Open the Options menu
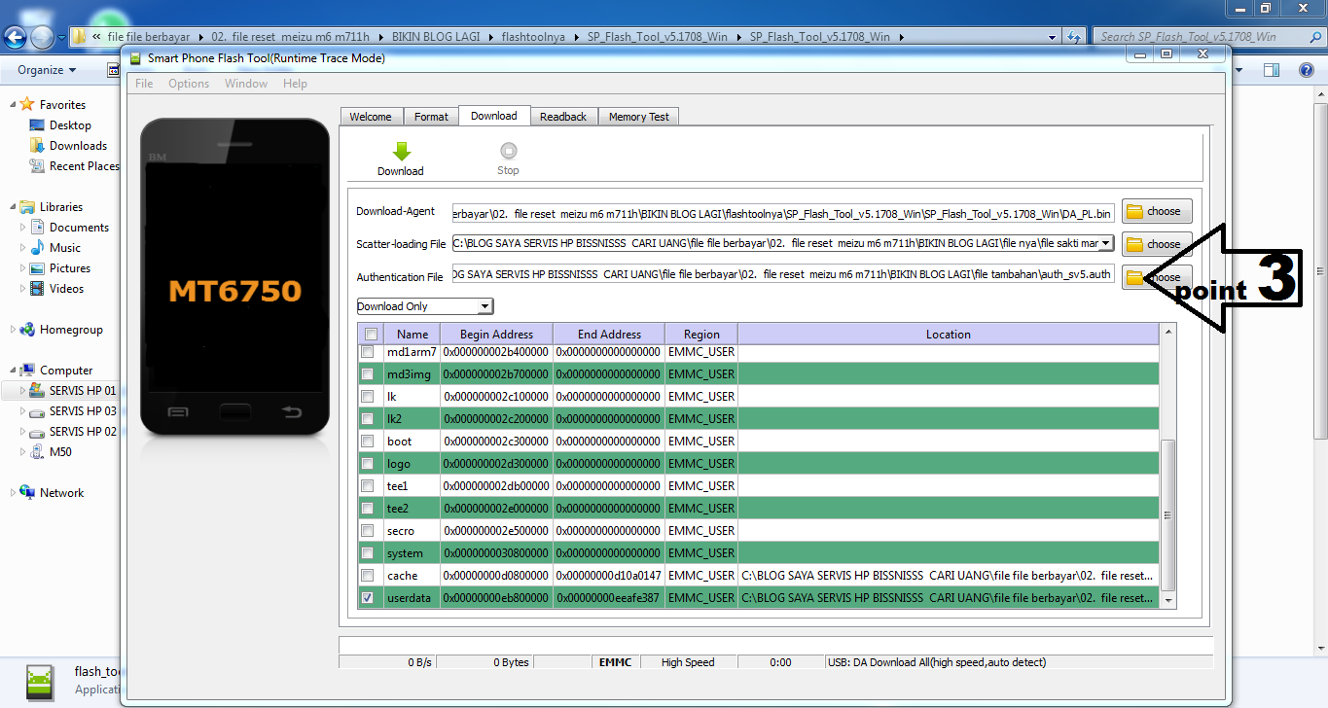The image size is (1328, 708). [189, 84]
